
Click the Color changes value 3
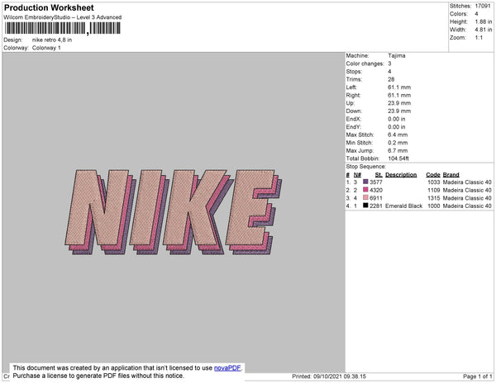[x=389, y=64]
